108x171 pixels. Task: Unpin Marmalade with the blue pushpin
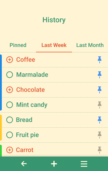point(100,75)
